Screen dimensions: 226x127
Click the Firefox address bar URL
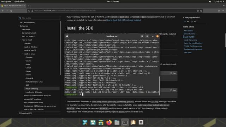(65, 11)
